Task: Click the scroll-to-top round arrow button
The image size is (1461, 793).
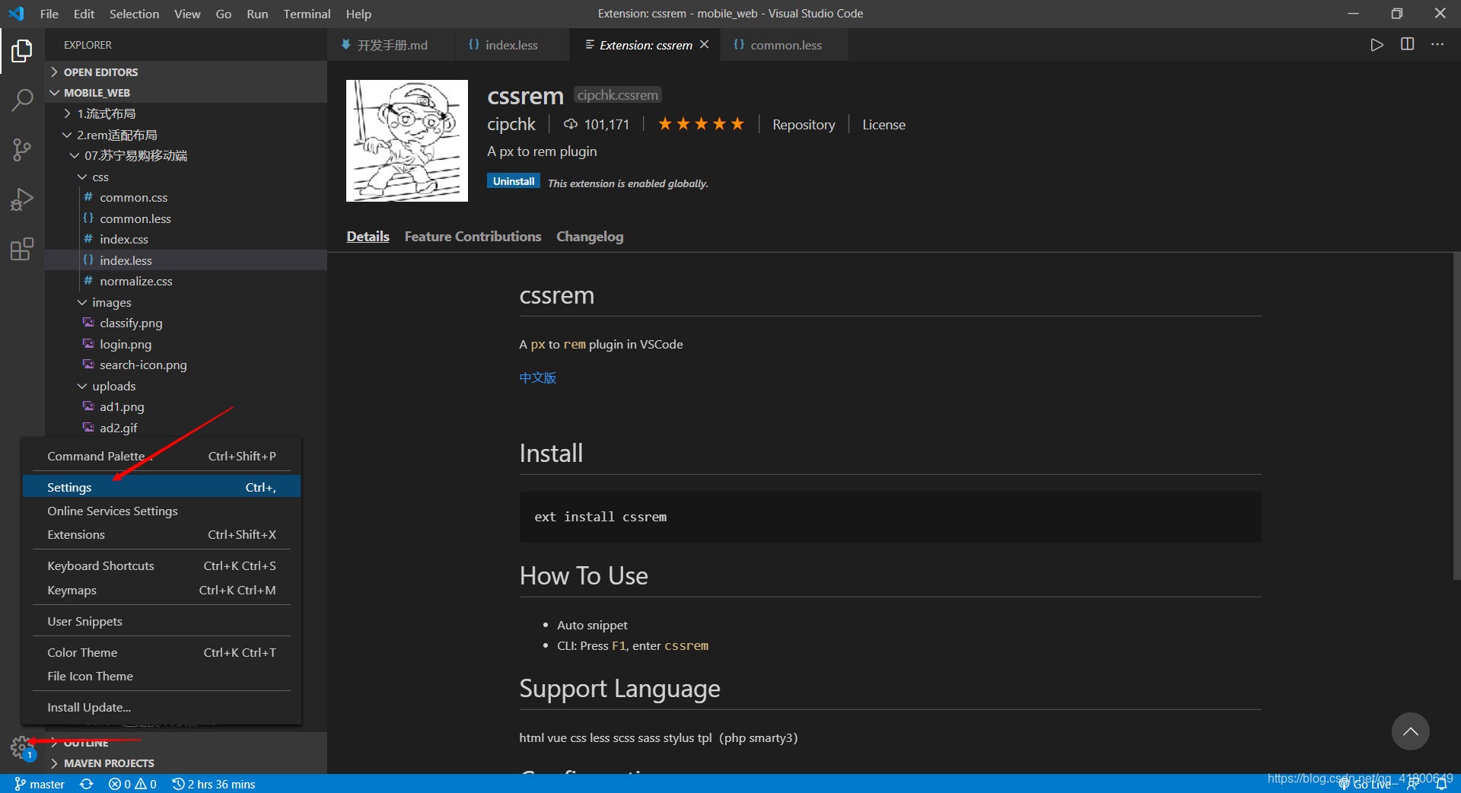Action: click(x=1410, y=731)
